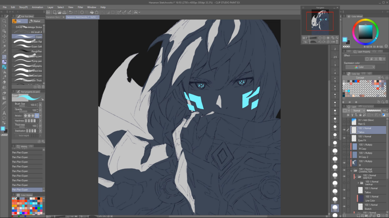Open the Filter menu

(81, 7)
